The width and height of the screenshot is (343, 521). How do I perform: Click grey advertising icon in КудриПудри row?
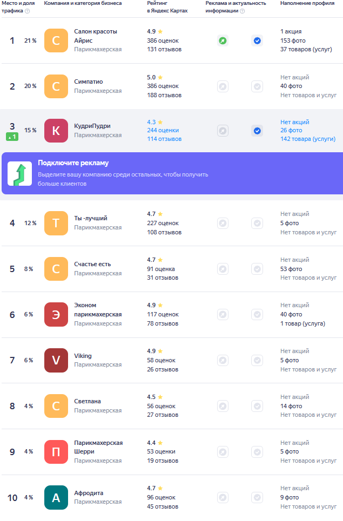pyautogui.click(x=223, y=131)
